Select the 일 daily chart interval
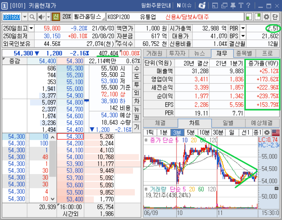This screenshot has width=282, height=220. click(x=232, y=133)
